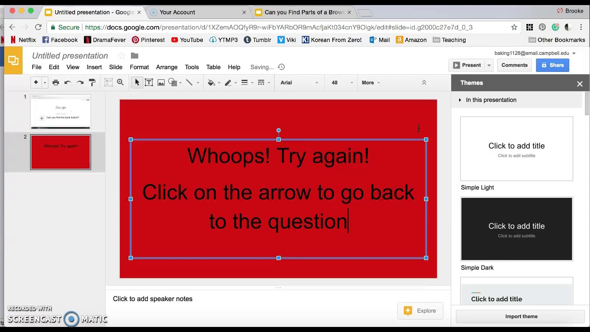590x332 pixels.
Task: Select the Shape tool
Action: (x=173, y=83)
